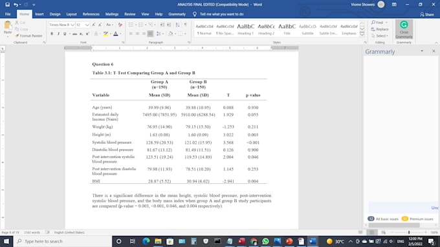Click Tell me what you want to do

pos(218,14)
